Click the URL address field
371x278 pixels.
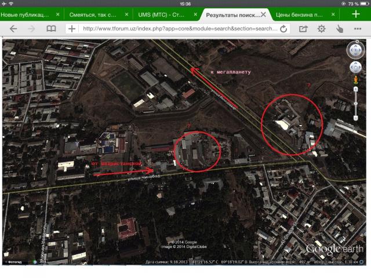pyautogui.click(x=180, y=28)
